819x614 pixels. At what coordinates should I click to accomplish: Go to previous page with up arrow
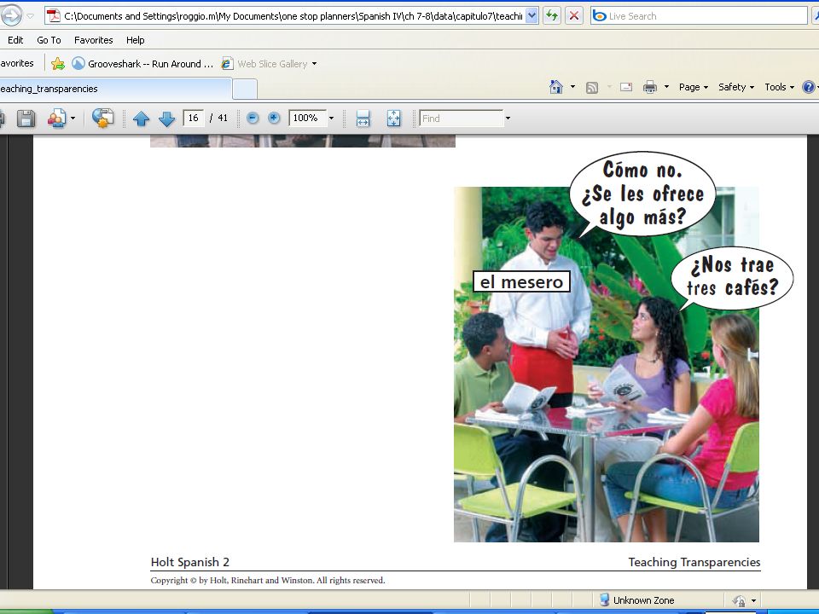pyautogui.click(x=141, y=119)
